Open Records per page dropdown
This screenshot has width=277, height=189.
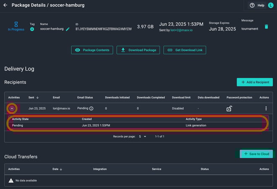point(143,136)
